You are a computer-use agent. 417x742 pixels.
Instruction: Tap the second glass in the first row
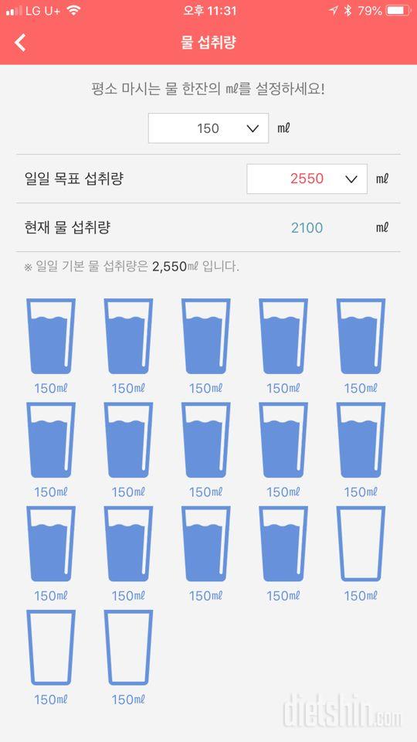point(128,336)
